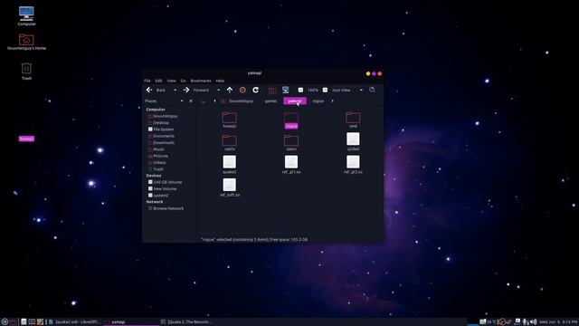This screenshot has height=326, width=579.
Task: Open the Places sidebar type dropdown
Action: 181,101
